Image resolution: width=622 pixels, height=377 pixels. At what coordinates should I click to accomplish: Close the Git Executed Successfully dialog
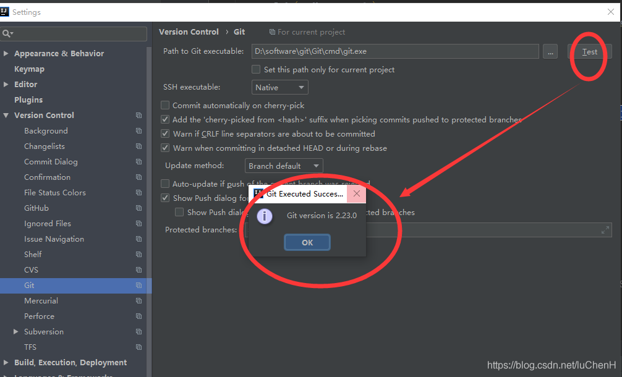pos(357,194)
